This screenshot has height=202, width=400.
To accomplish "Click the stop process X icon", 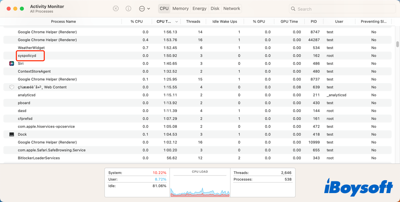I will (116, 9).
